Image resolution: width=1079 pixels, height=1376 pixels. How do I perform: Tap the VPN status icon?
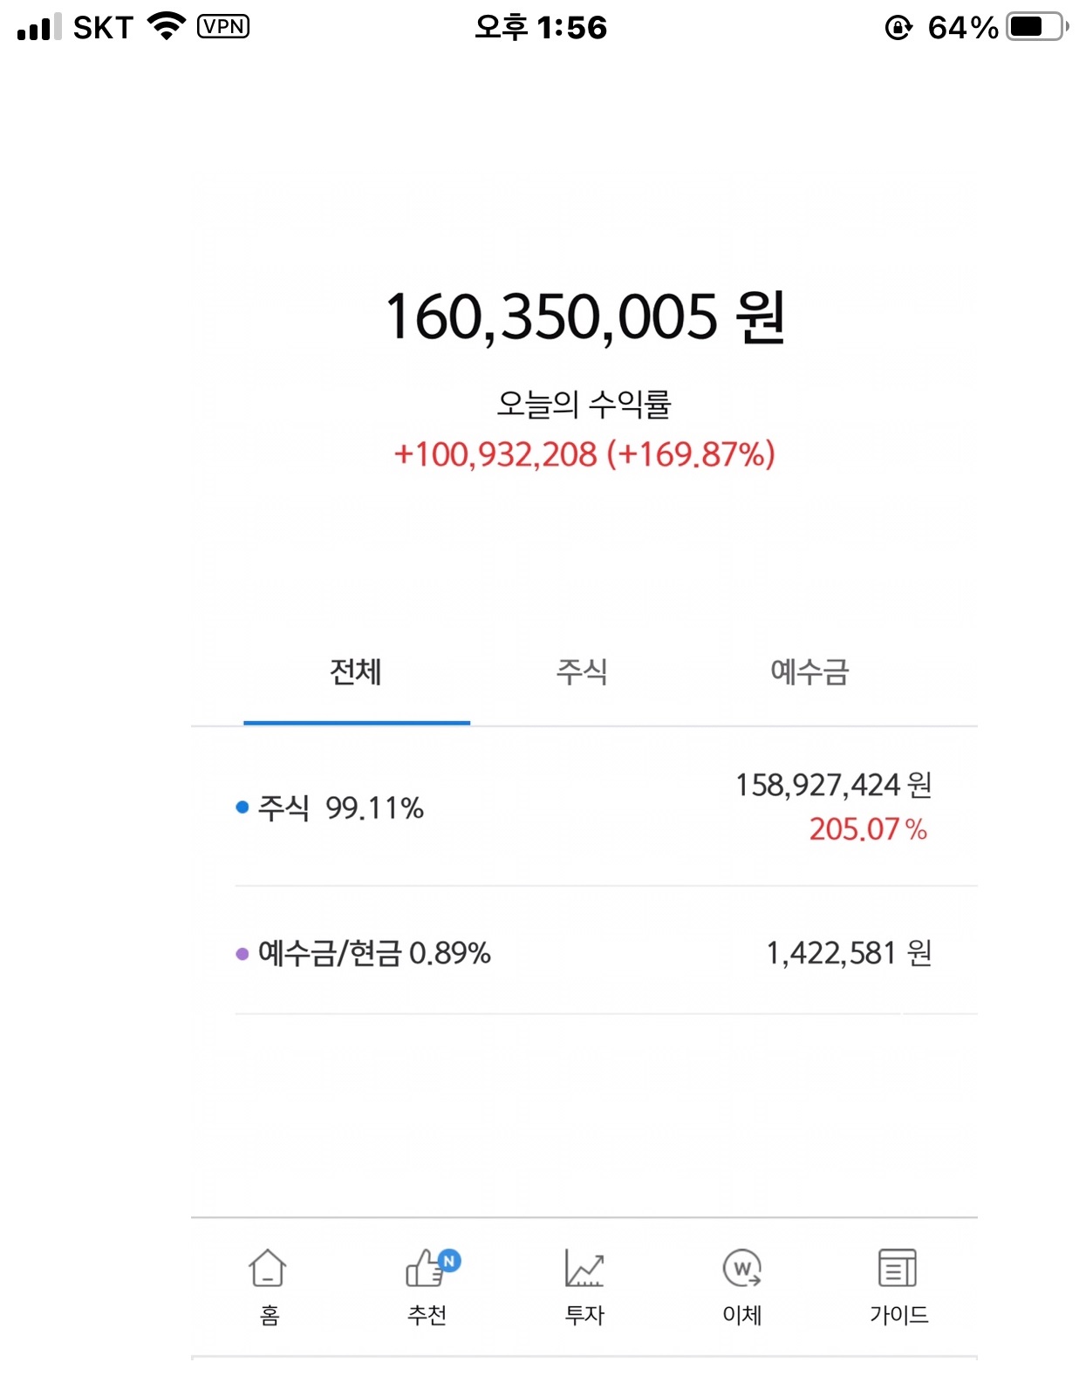223,27
